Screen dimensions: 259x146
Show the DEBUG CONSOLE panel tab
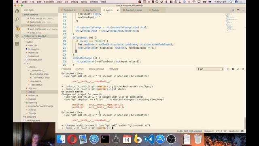pos(96,69)
